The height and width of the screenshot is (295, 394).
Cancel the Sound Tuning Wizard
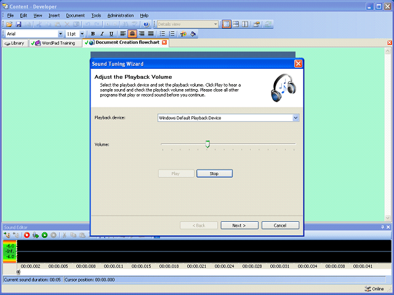pyautogui.click(x=280, y=226)
